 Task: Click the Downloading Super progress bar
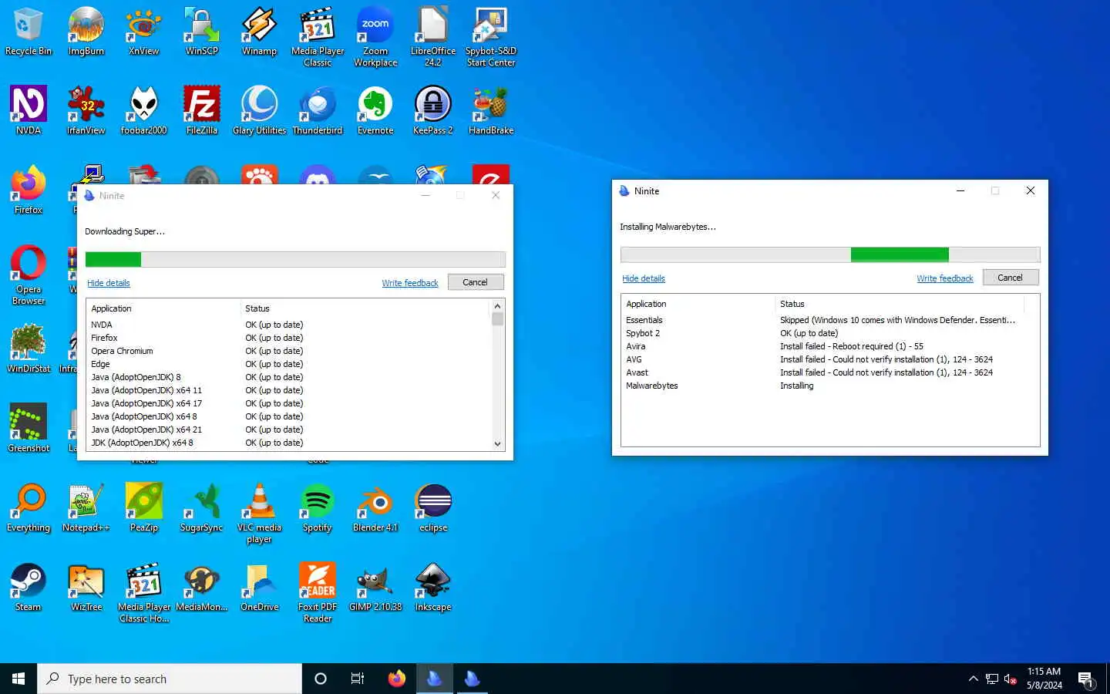(295, 259)
